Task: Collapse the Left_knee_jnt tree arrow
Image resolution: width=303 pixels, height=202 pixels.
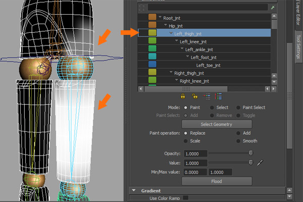Action: [176, 41]
